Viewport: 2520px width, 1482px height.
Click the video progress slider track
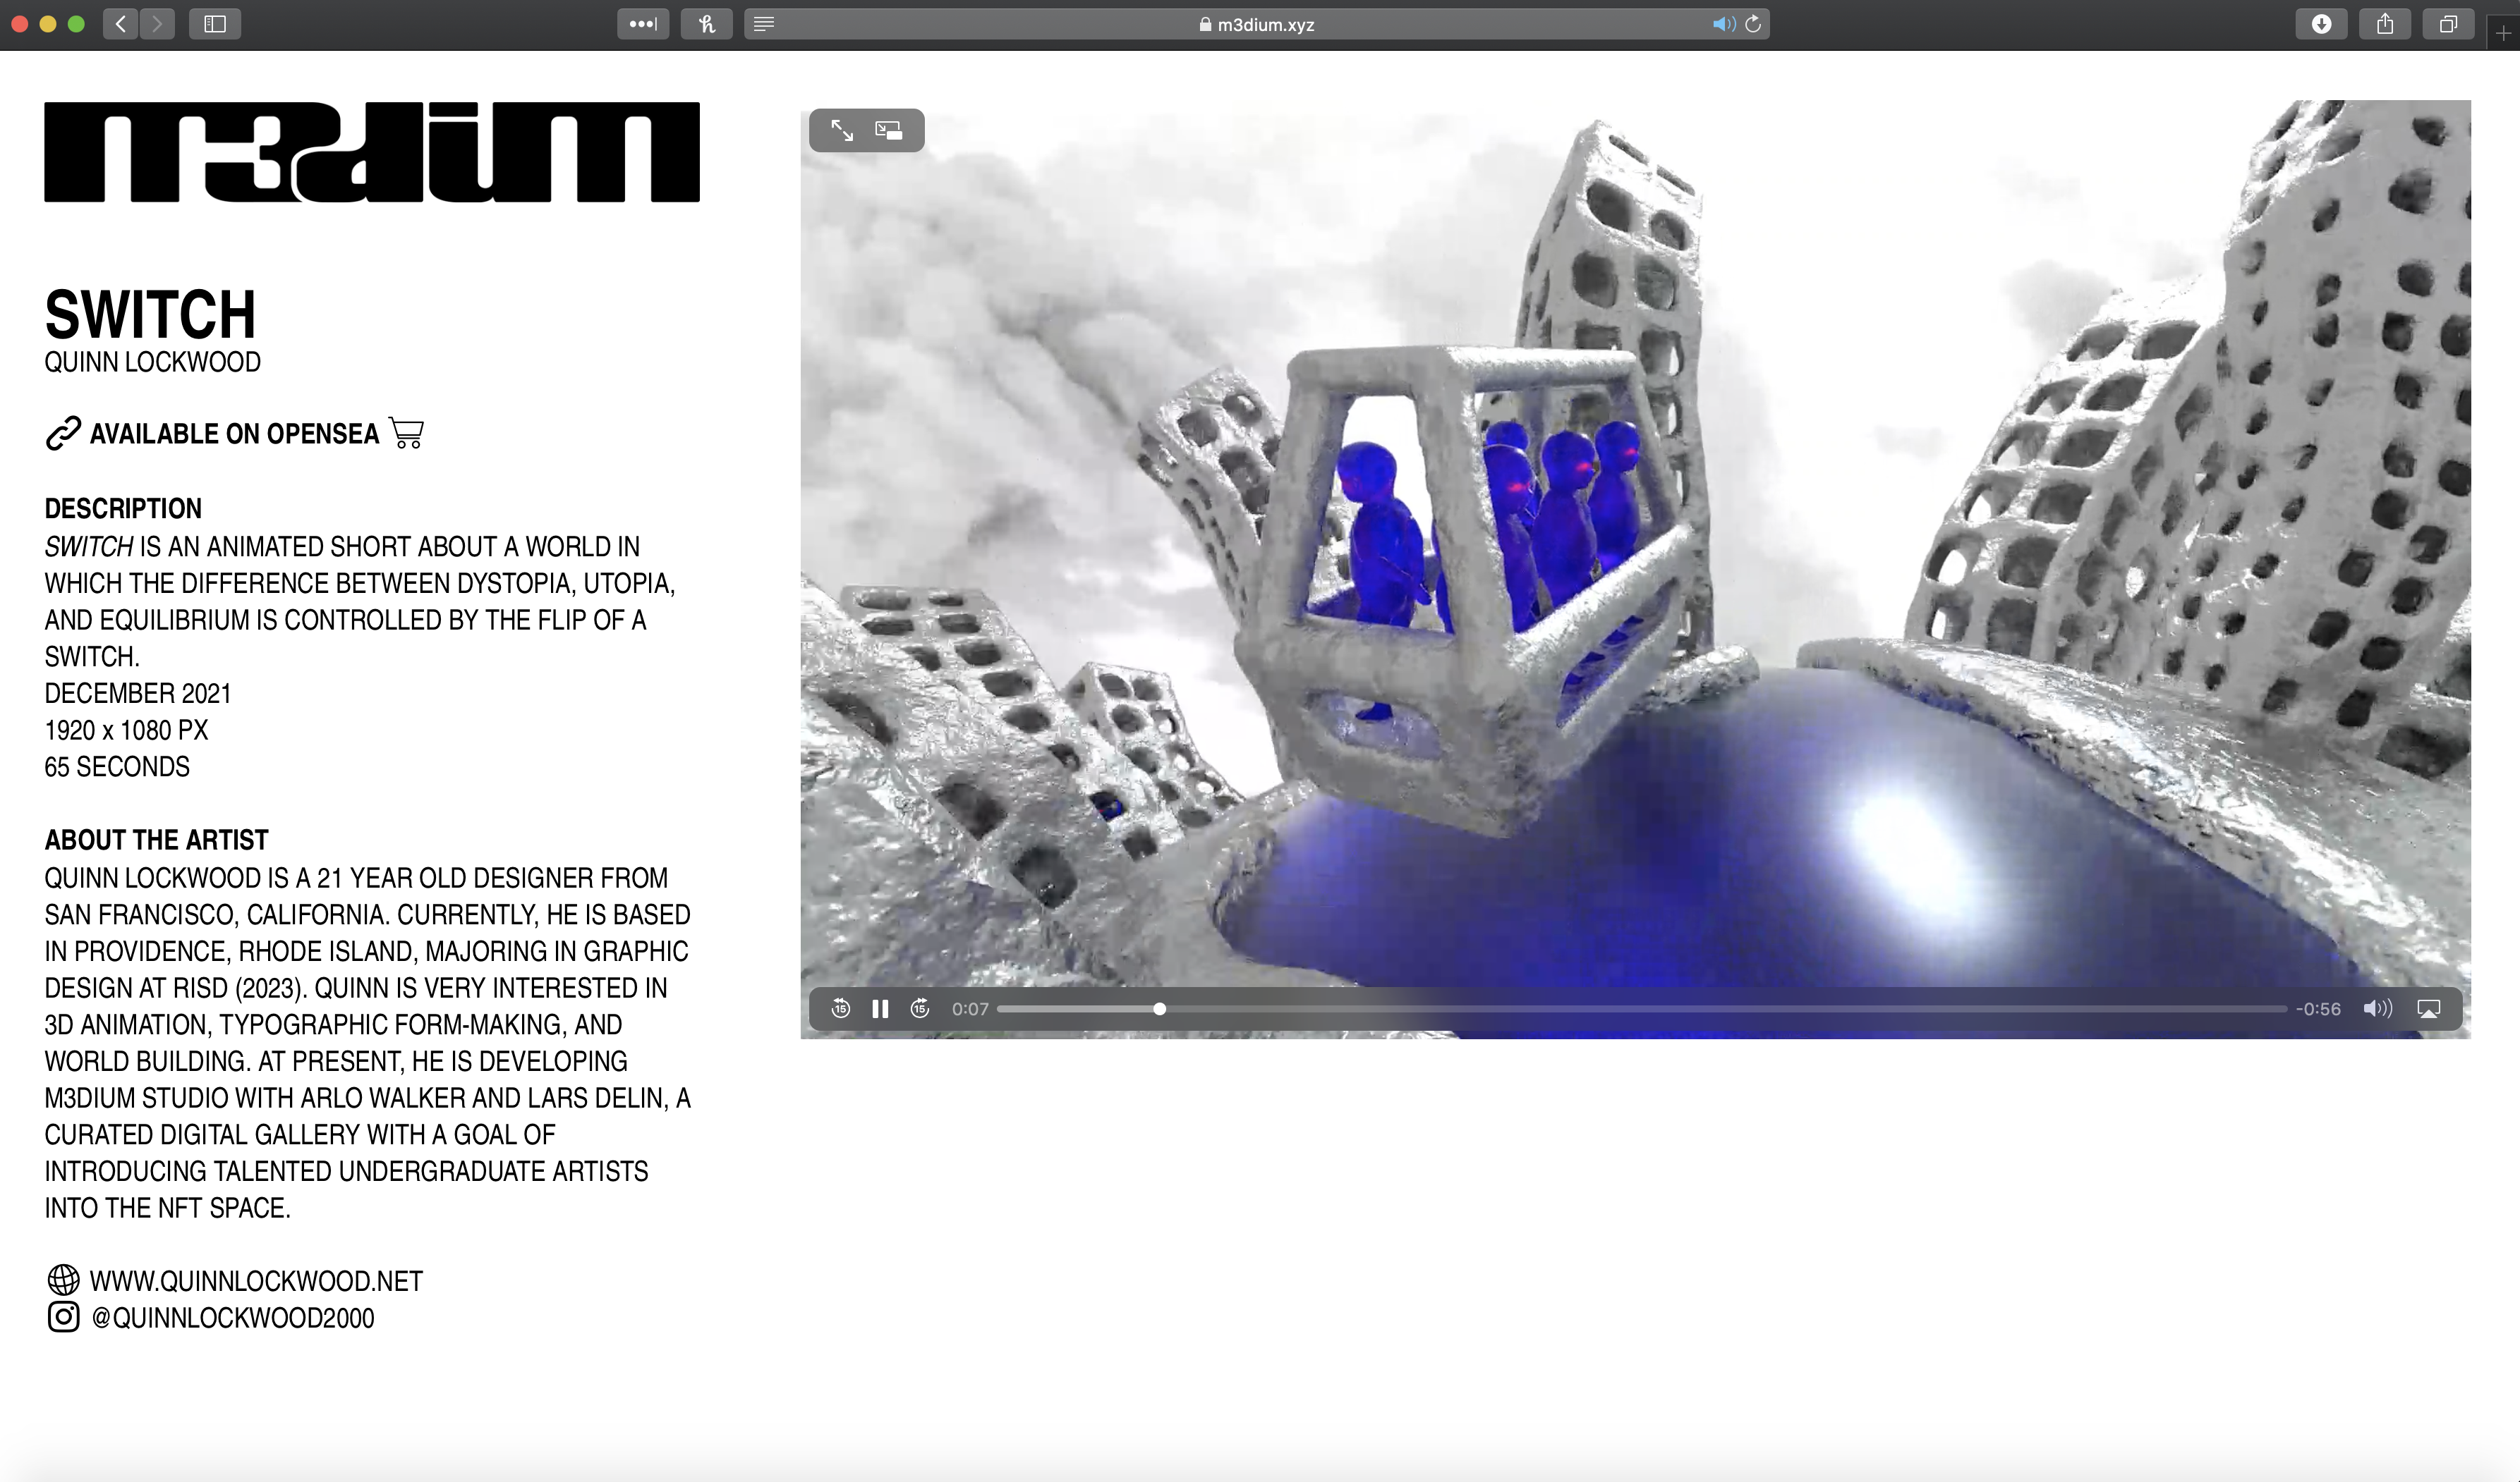pos(1640,1008)
